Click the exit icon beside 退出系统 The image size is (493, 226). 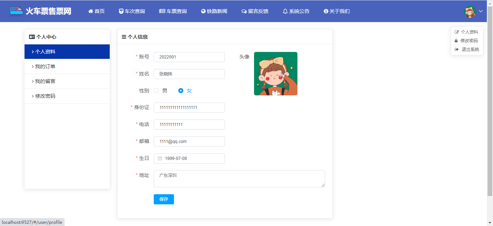click(457, 49)
